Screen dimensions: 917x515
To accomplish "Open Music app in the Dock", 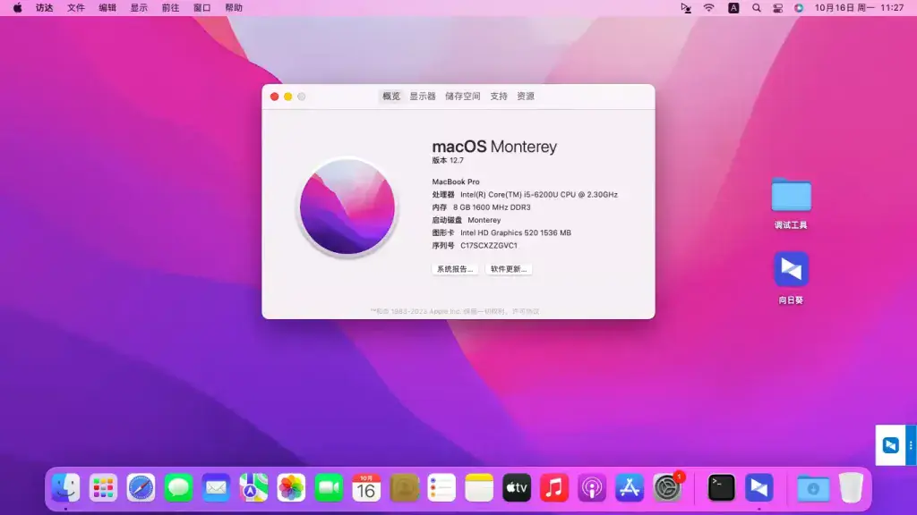I will tap(553, 487).
